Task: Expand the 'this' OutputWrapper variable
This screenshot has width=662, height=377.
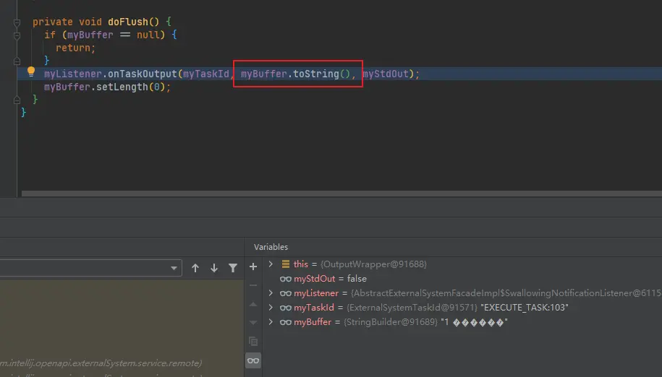Action: tap(271, 264)
